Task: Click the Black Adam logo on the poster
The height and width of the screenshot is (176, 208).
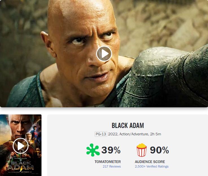Action: coord(21,166)
